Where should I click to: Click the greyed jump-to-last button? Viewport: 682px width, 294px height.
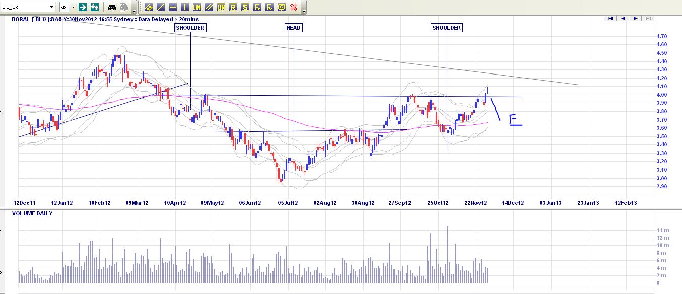(x=648, y=19)
